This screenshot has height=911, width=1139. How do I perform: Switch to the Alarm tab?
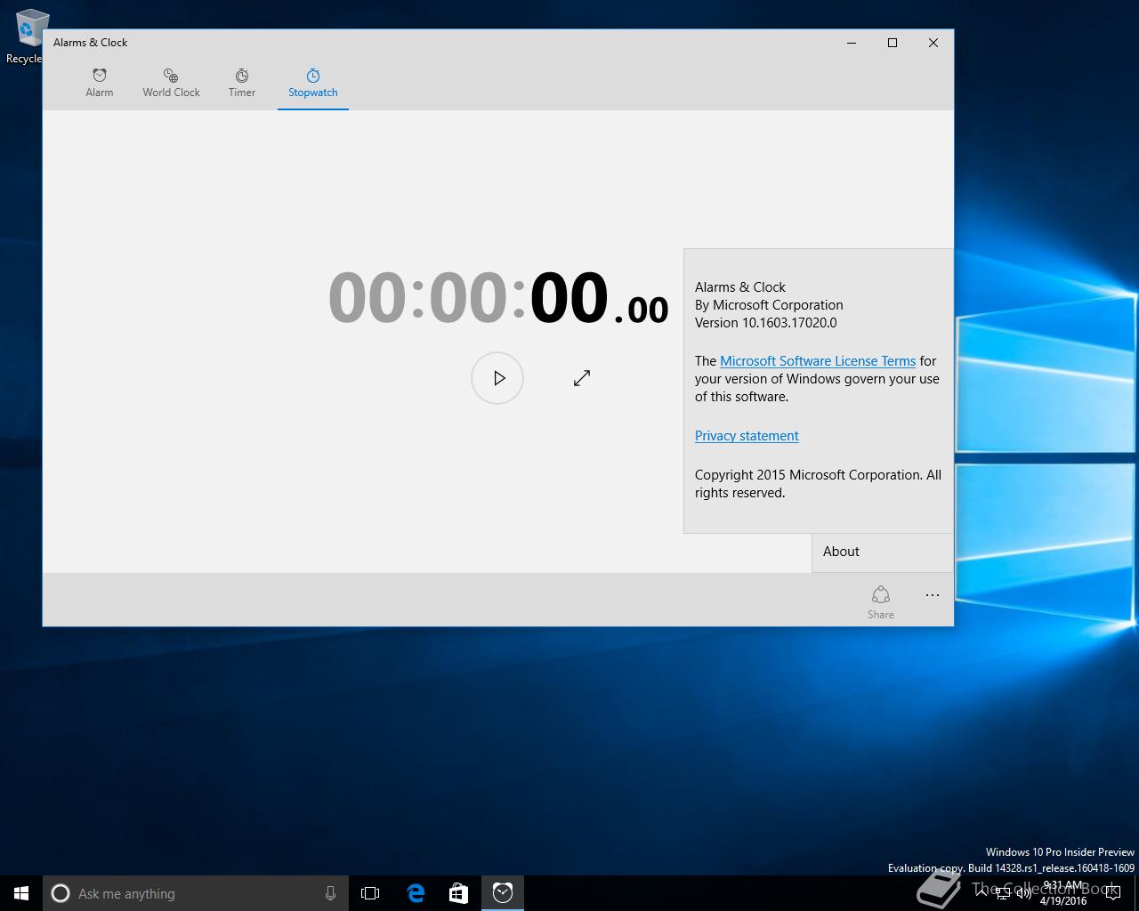[100, 83]
